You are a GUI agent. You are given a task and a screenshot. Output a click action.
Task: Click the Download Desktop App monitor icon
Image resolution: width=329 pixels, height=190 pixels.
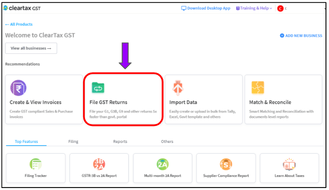click(183, 8)
